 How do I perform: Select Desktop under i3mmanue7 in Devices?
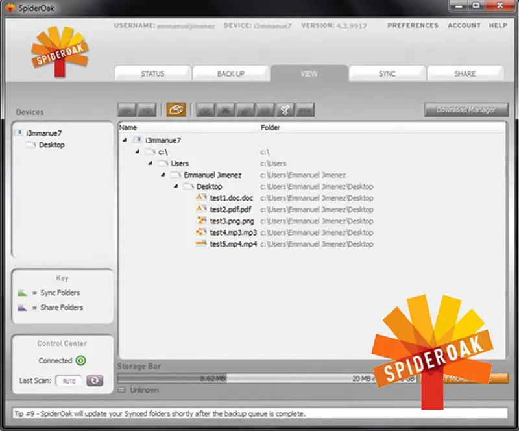(x=52, y=145)
